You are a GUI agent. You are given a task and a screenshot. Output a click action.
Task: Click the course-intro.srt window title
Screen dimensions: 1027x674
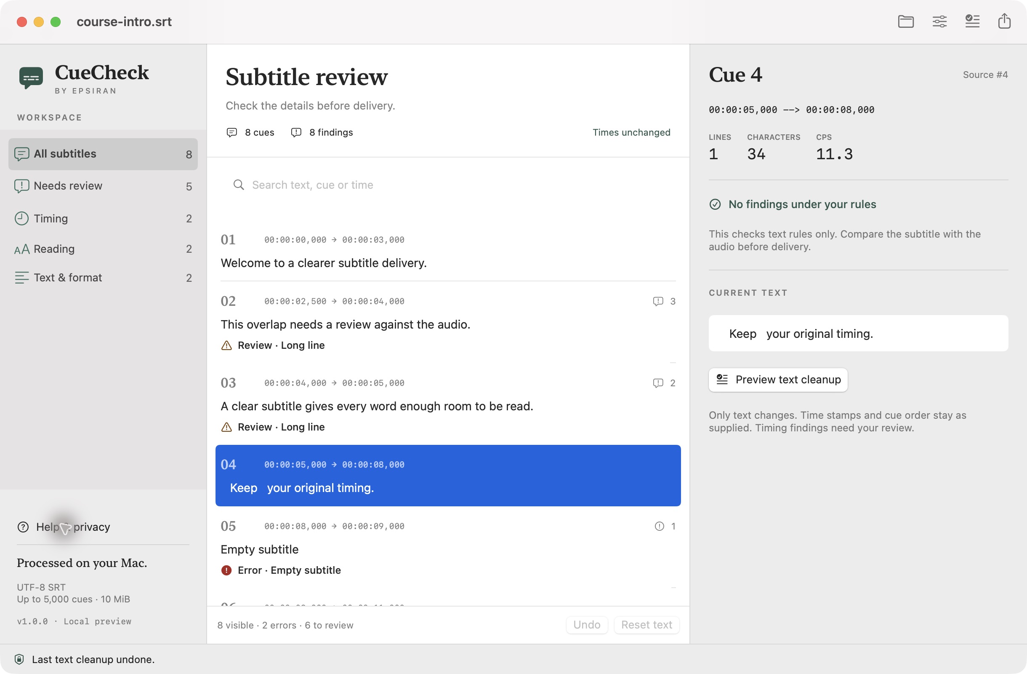point(124,21)
